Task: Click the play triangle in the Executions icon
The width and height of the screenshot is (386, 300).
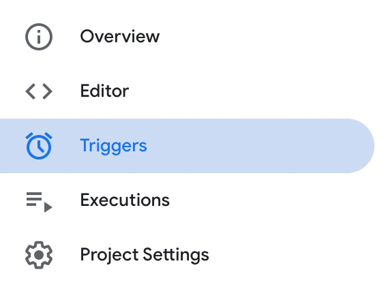Action: tap(48, 207)
